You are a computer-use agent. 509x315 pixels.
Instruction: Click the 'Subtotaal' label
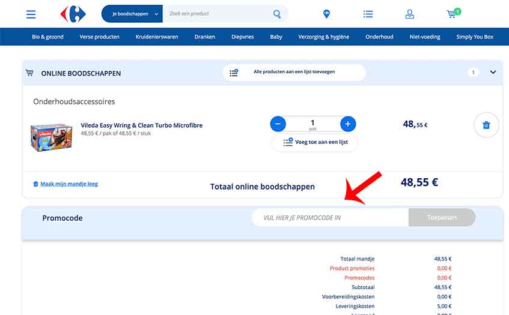363,287
